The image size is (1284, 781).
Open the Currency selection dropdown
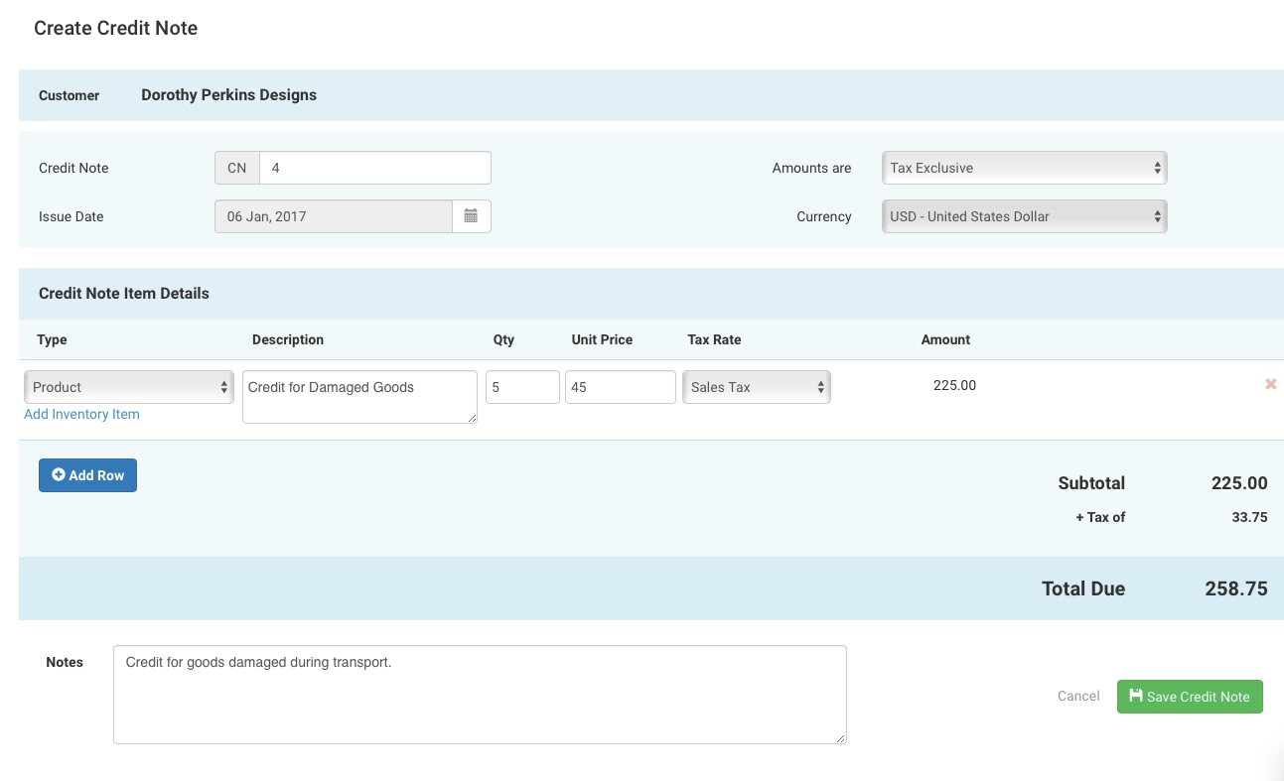coord(1023,215)
